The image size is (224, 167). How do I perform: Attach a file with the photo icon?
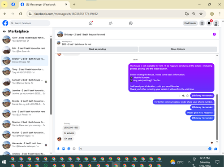pyautogui.click(x=64, y=149)
